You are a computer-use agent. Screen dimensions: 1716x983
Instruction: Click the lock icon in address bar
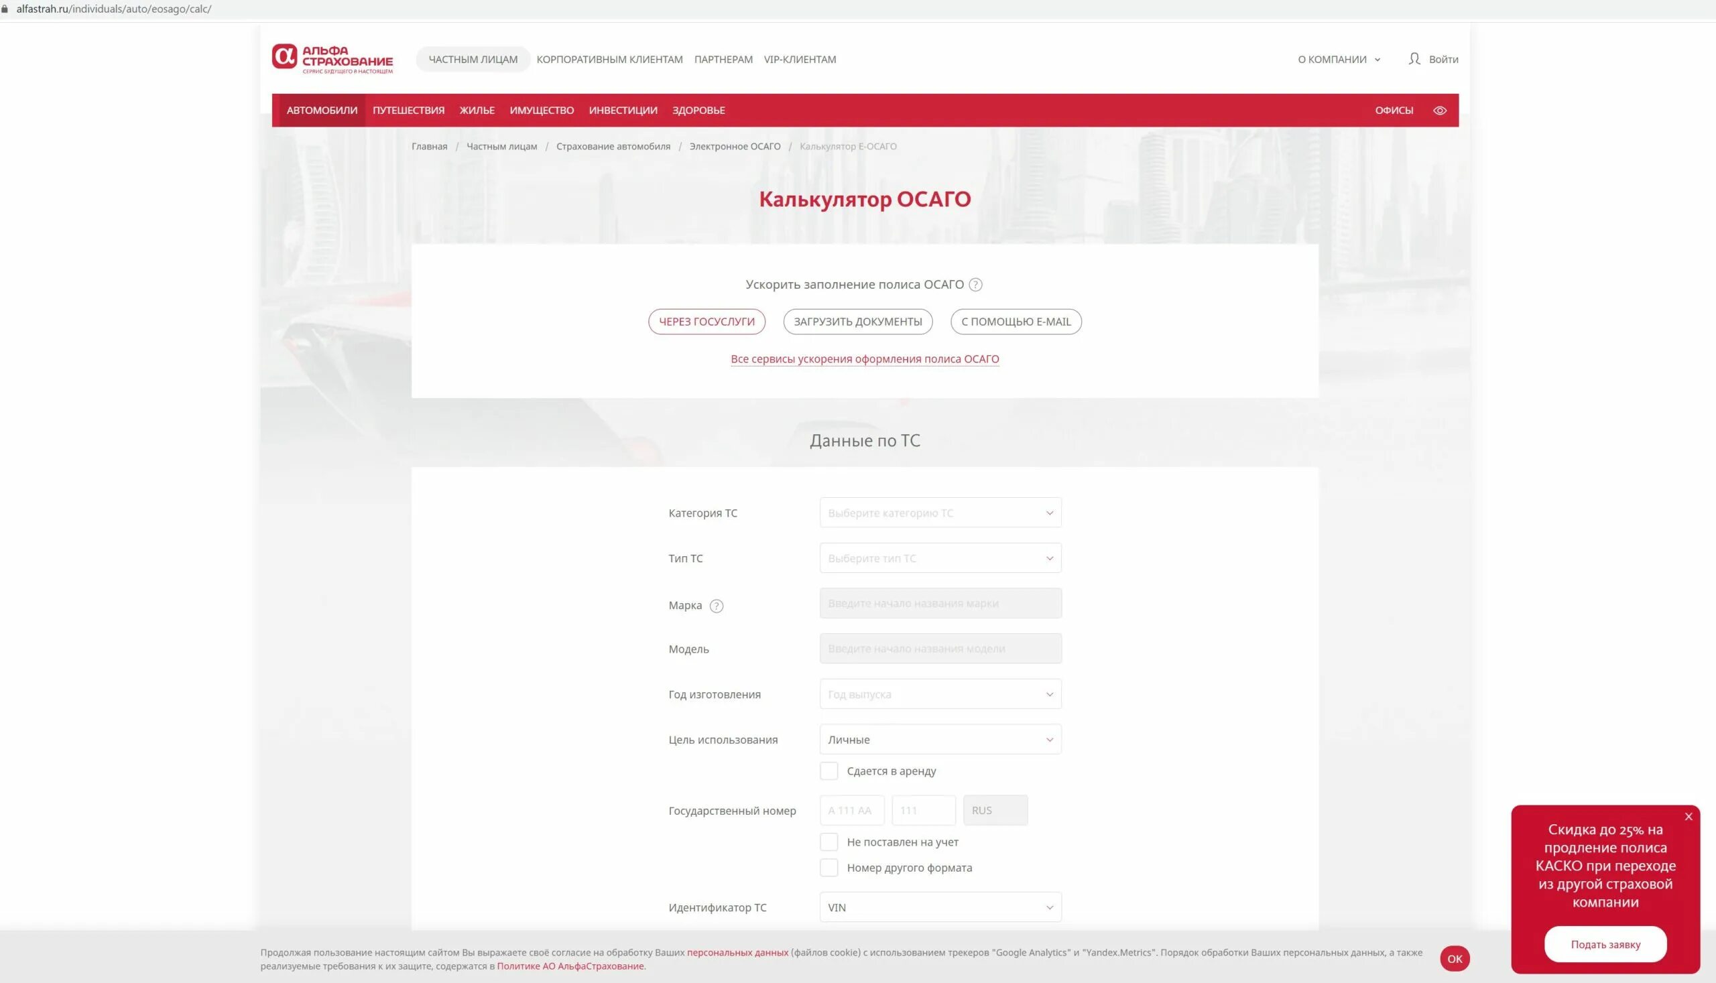(x=5, y=9)
